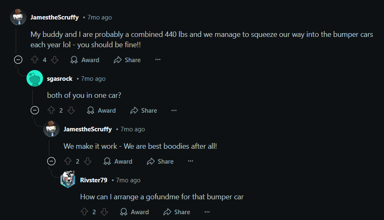The height and width of the screenshot is (220, 384).
Task: Open sgasrock's username link
Action: tap(60, 78)
